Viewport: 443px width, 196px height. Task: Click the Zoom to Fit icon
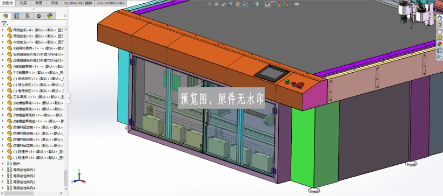(x=209, y=4)
